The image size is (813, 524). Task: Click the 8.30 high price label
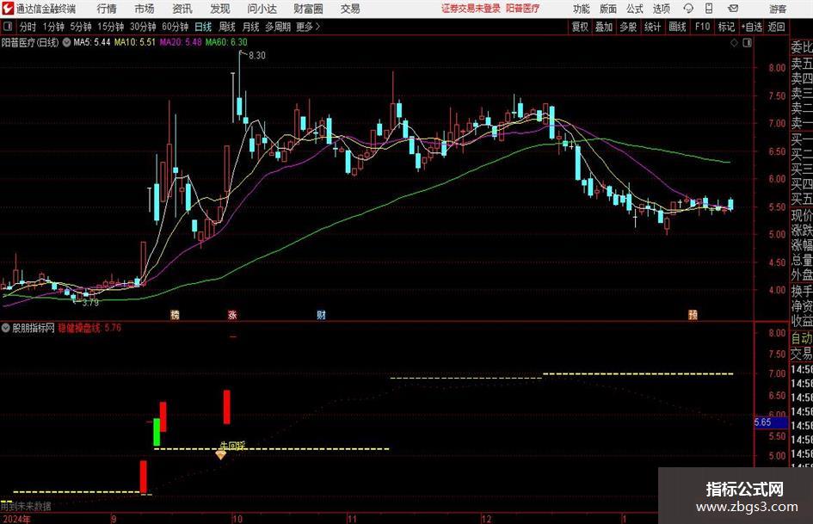click(x=257, y=56)
